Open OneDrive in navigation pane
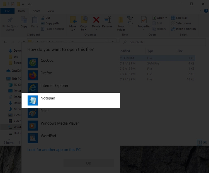 14,71
